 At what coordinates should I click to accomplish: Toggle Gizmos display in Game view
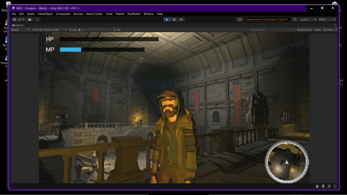click(328, 30)
